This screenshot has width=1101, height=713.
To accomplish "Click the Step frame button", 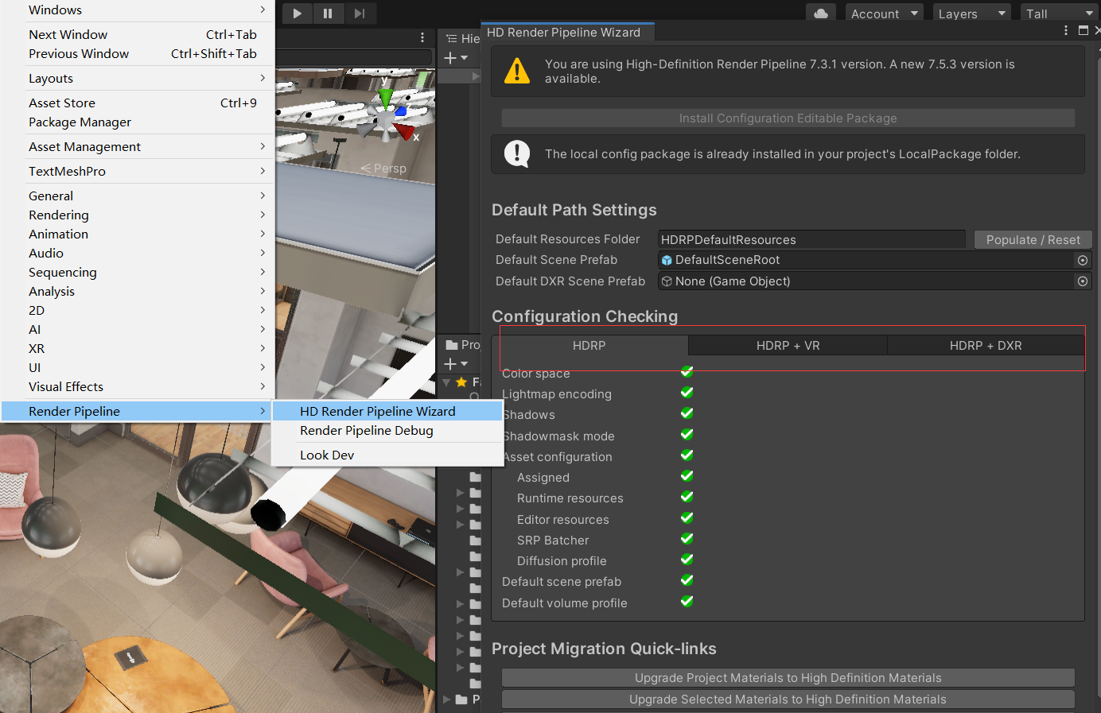I will pos(360,13).
